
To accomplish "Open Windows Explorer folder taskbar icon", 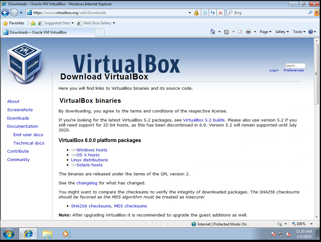I will [x=47, y=234].
